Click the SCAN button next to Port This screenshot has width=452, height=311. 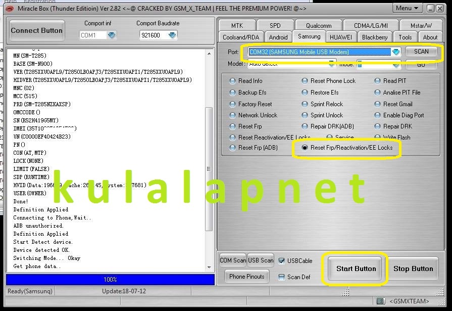(421, 52)
